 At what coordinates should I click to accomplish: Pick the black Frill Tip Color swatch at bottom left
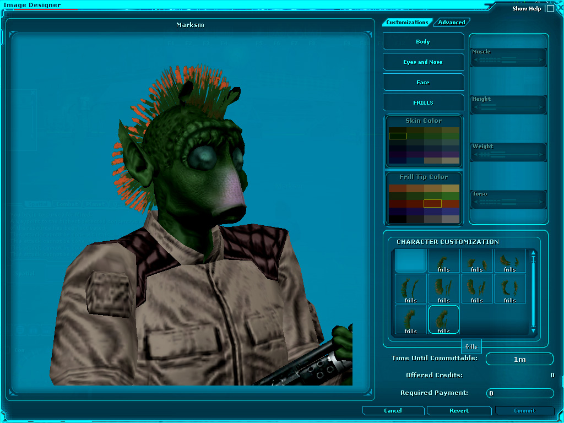pyautogui.click(x=398, y=219)
